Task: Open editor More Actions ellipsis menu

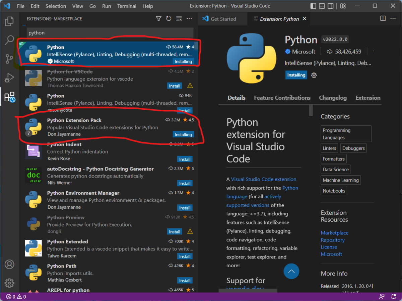Action: click(x=393, y=19)
